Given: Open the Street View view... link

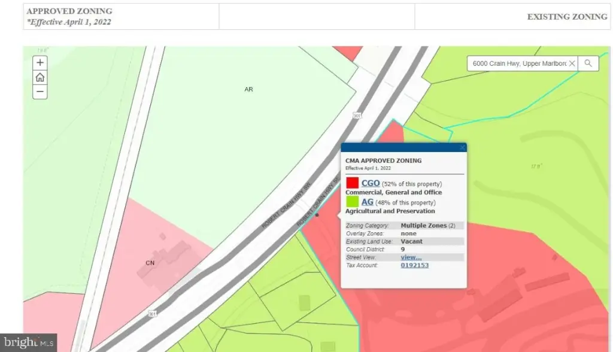Looking at the screenshot, I should [411, 257].
